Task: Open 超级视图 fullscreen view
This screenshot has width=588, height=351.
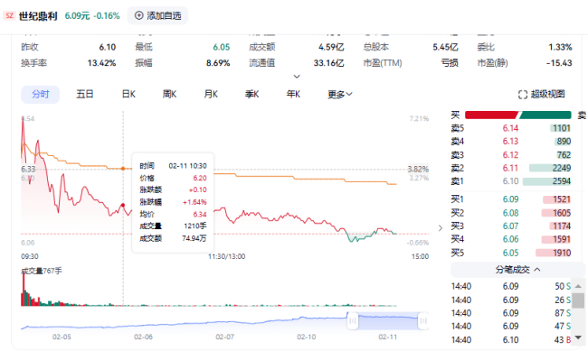Action: (x=542, y=95)
